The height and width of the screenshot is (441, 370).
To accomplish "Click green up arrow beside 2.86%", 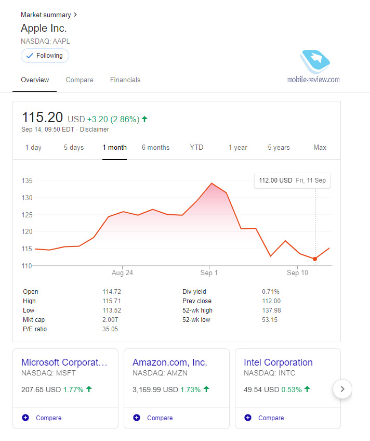I will pos(144,119).
